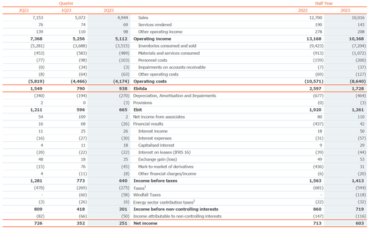Select the '2Q23' column header
This screenshot has height=228, width=373.
click(109, 10)
